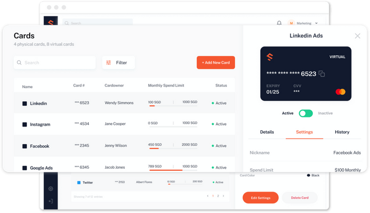Click Linkedin spend limit progress bar
This screenshot has width=370, height=213.
(173, 106)
